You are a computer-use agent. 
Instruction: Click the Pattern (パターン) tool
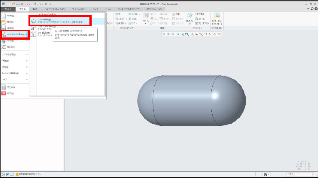tap(145, 19)
